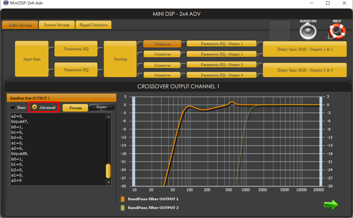
Task: Open the Biquad Calculator tab
Action: [93, 25]
